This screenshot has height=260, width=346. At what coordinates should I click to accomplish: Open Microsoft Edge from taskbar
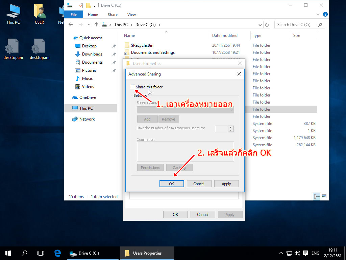coord(57,253)
